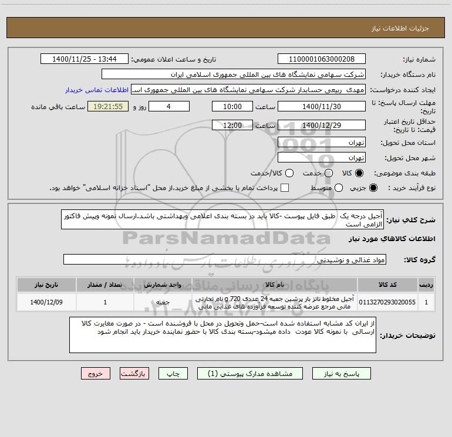Choose the جزیی purchase type
The height and width of the screenshot is (437, 452).
pos(373,188)
